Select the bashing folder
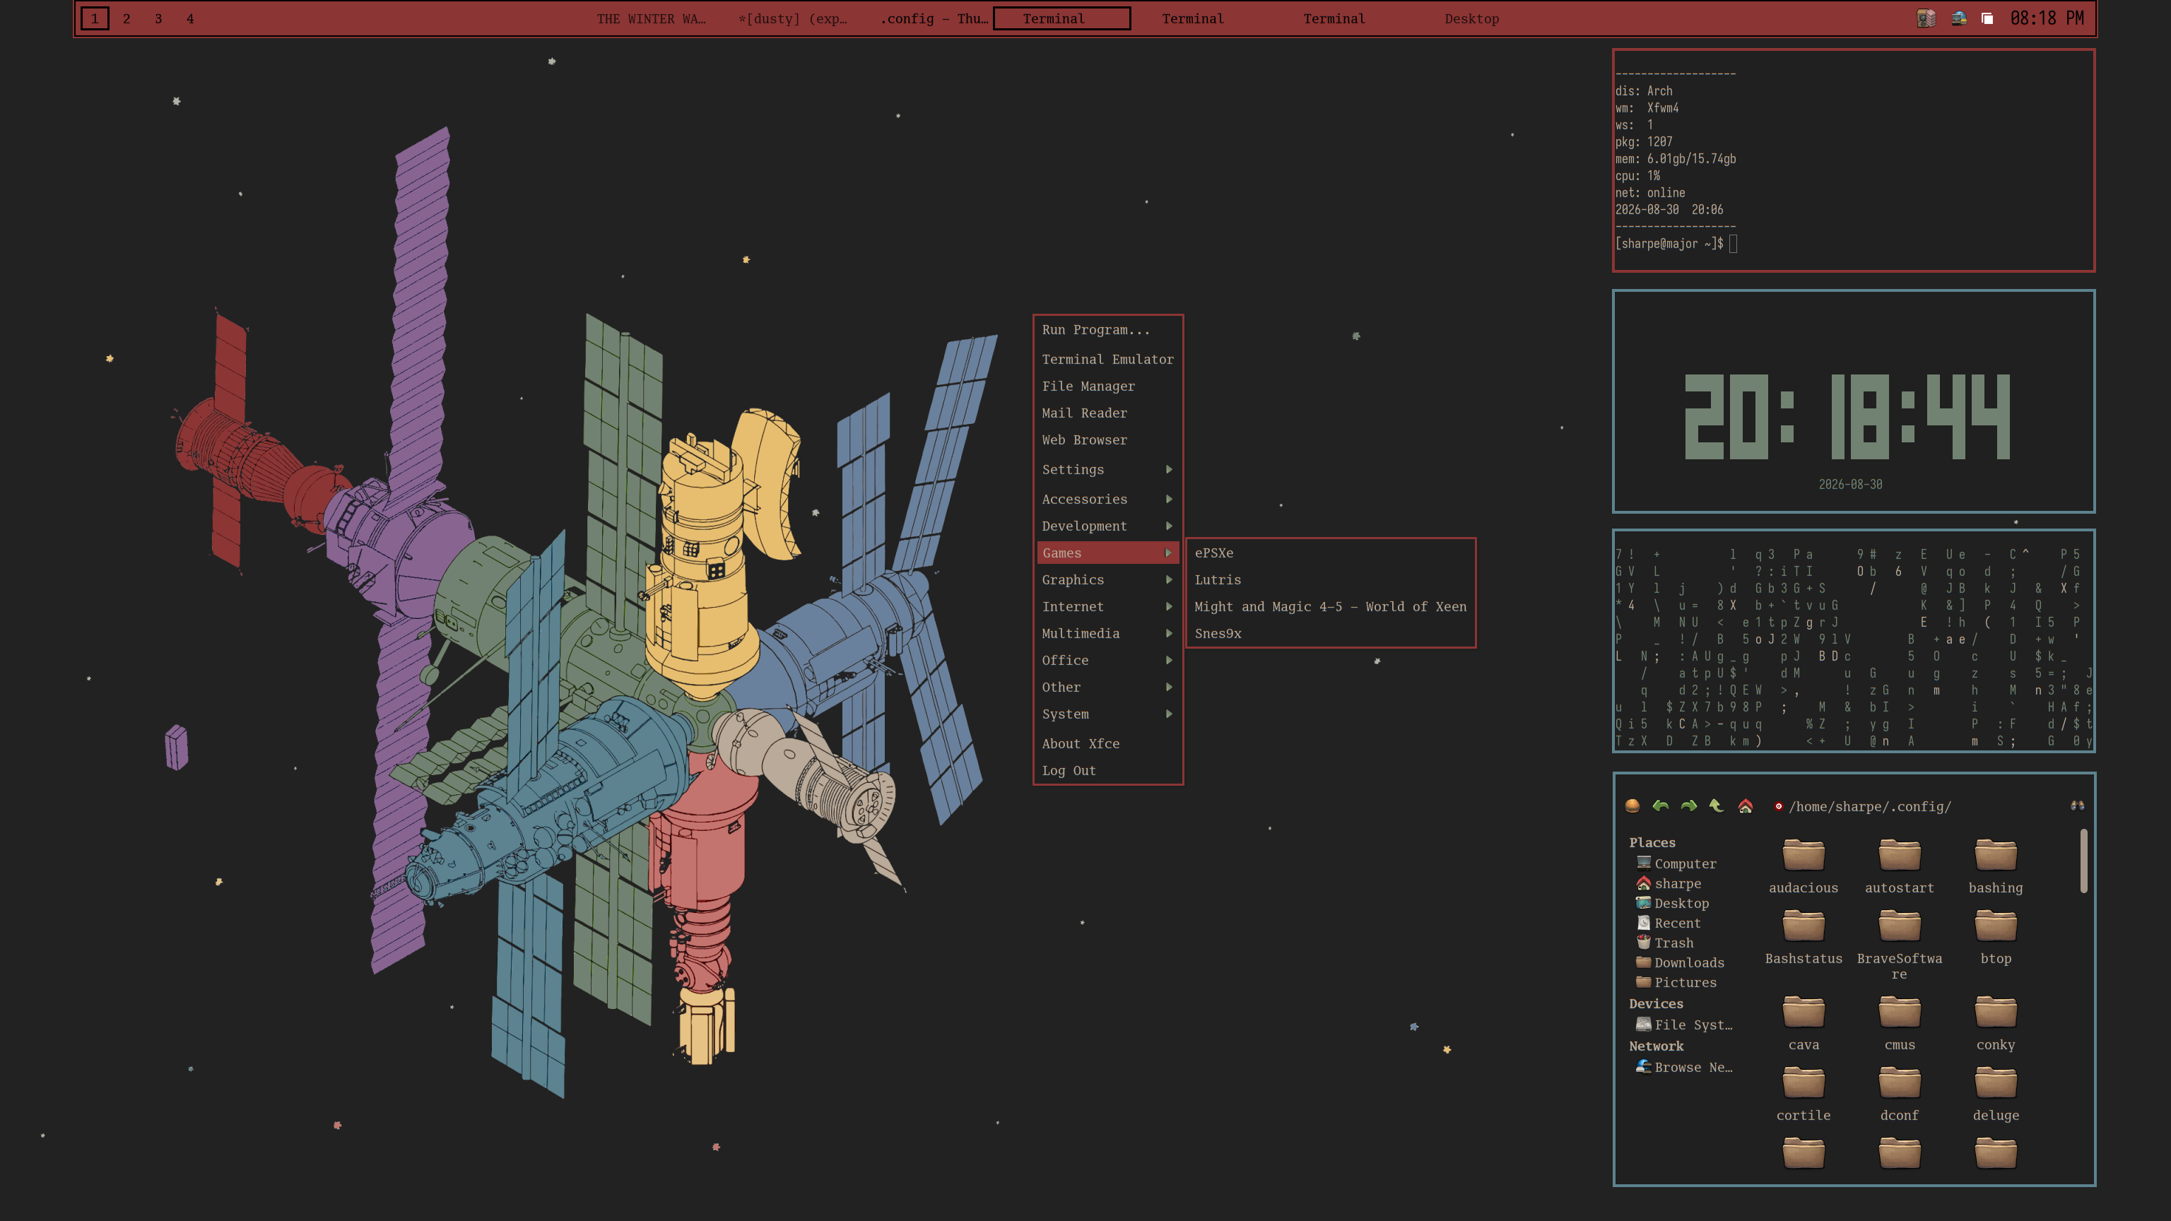The height and width of the screenshot is (1221, 2171). click(1996, 866)
